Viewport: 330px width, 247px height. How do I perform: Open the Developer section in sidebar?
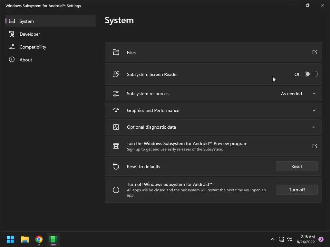point(51,34)
